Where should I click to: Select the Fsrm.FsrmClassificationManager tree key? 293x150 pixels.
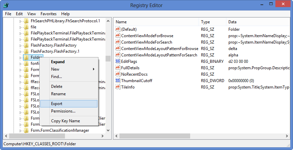point(60,130)
